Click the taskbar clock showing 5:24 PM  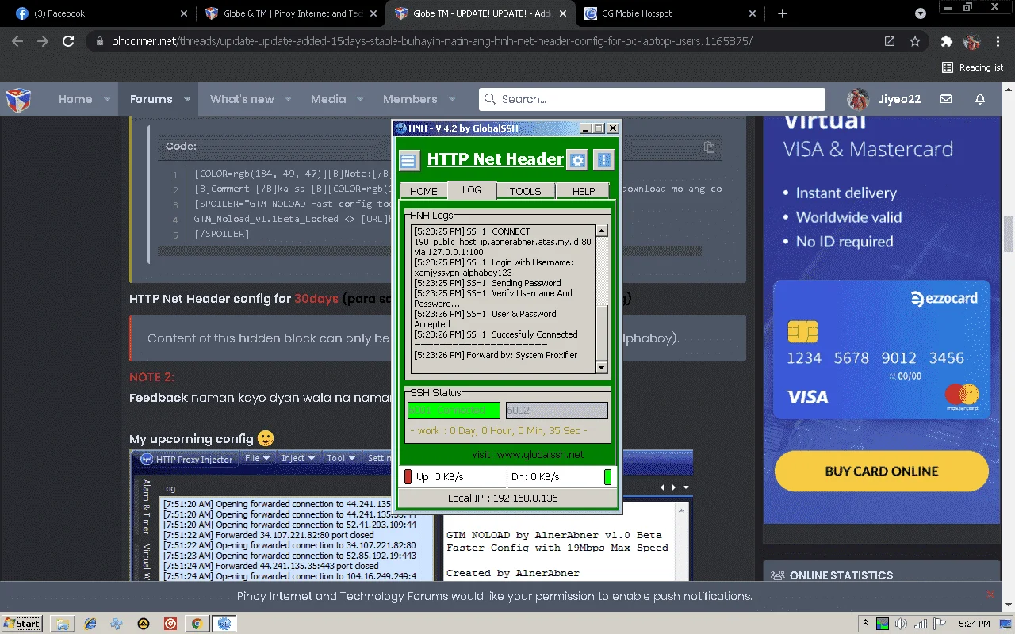(972, 624)
